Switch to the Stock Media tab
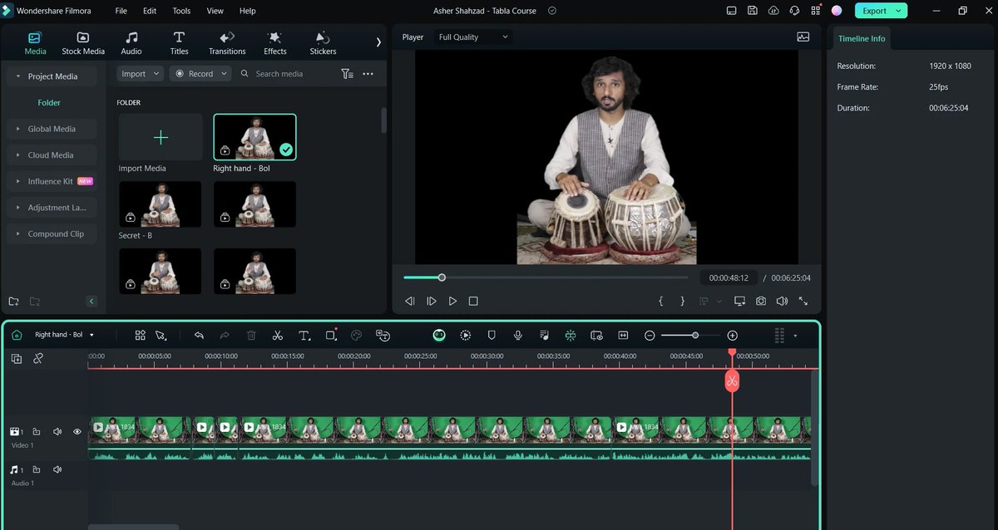998x530 pixels. [83, 42]
